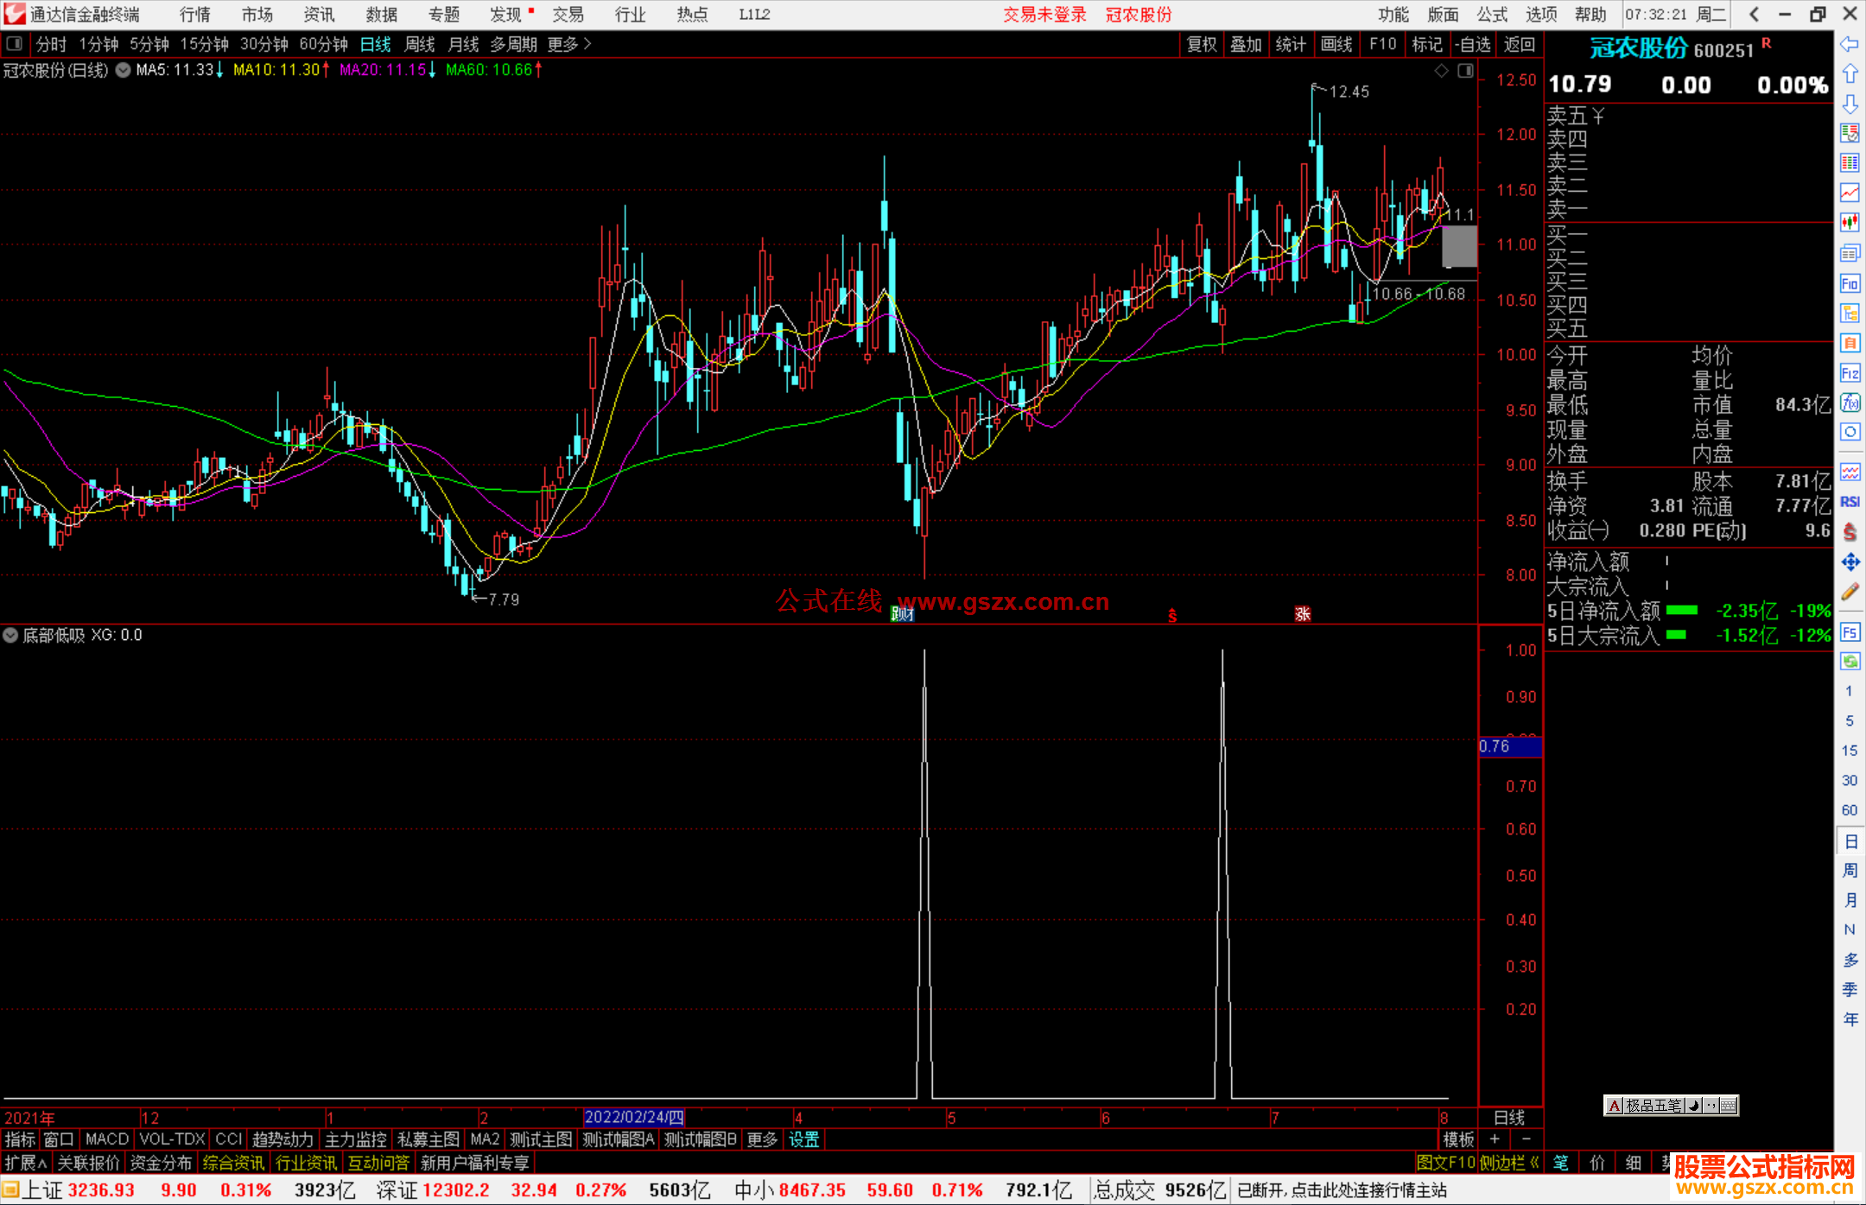Viewport: 1866px width, 1205px height.
Task: Click the RSI indicator sidebar icon
Action: [x=1850, y=502]
